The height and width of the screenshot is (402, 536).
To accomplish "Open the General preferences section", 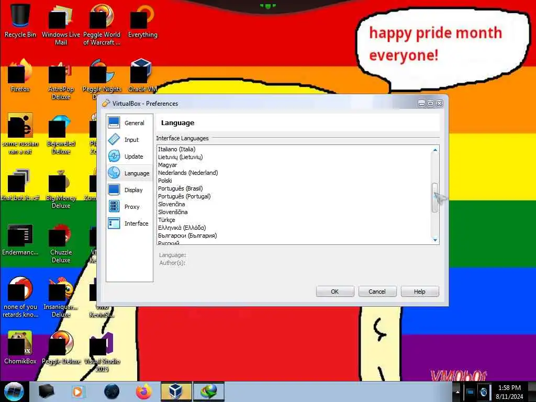I will (x=129, y=122).
